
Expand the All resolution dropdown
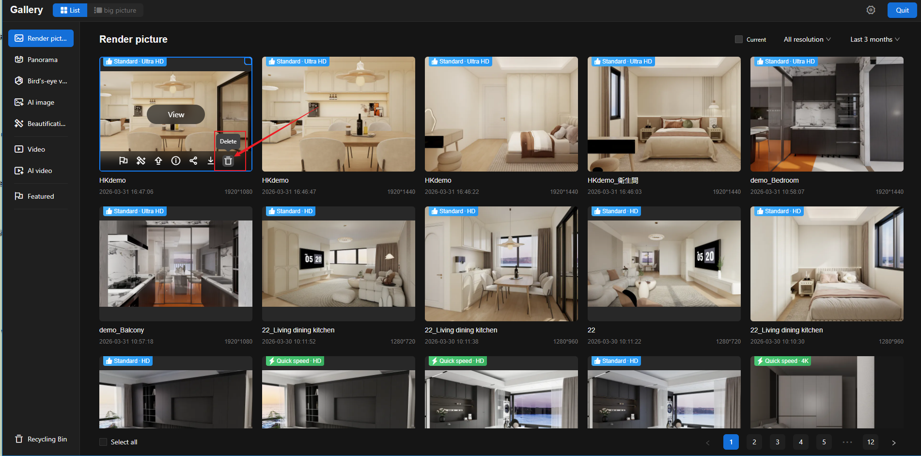pyautogui.click(x=807, y=39)
